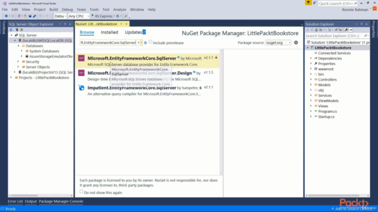Open the NuGet search history dropdown arrow
378x212 pixels.
[142, 42]
